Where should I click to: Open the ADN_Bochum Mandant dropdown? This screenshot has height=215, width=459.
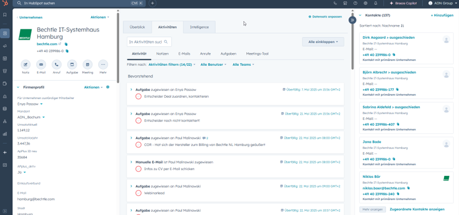point(31,117)
